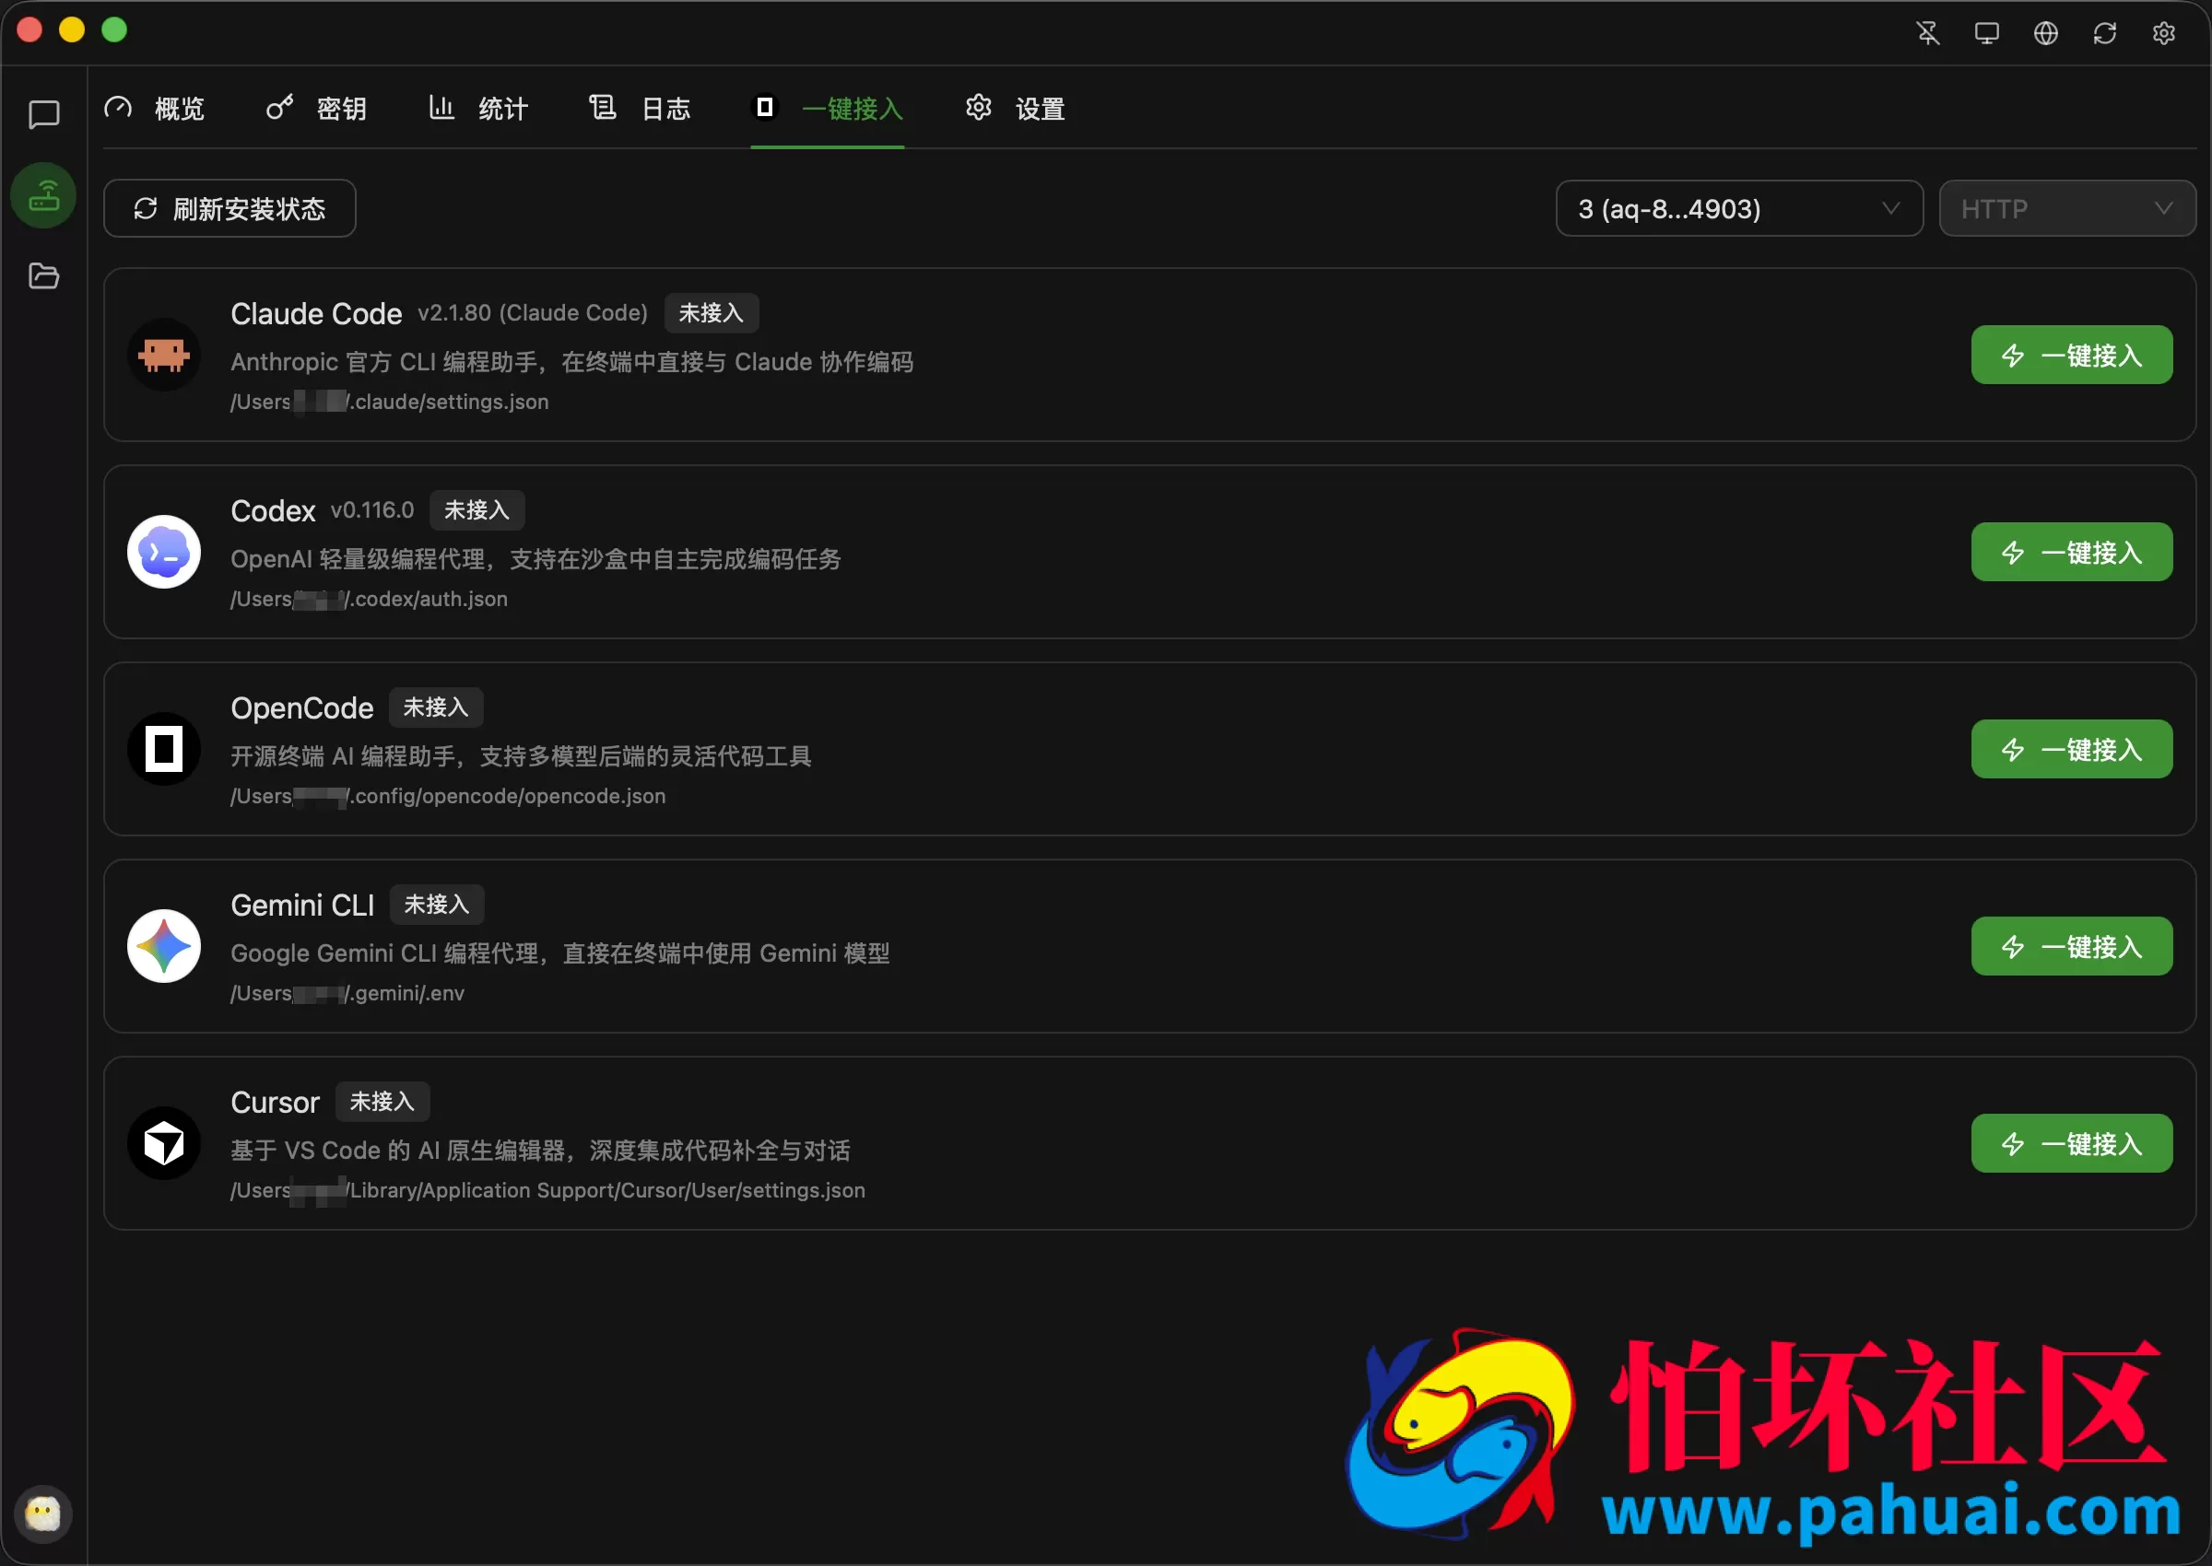Open the API key selector dropdown
2212x1566 pixels.
[1738, 208]
